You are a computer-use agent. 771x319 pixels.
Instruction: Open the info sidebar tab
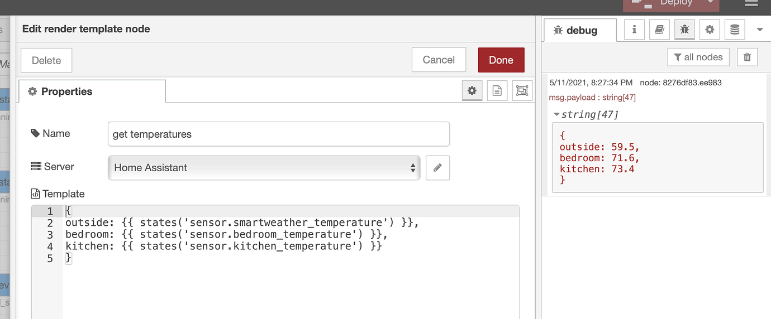634,30
